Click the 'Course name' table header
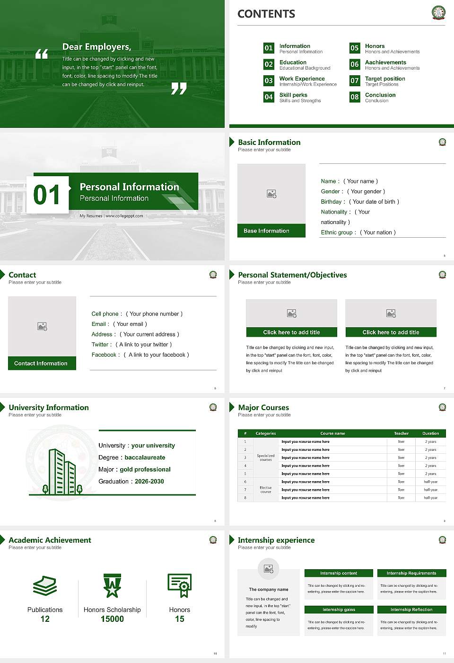Screen dimensions: 454x663 [x=332, y=433]
